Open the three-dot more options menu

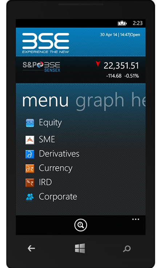click(x=136, y=219)
